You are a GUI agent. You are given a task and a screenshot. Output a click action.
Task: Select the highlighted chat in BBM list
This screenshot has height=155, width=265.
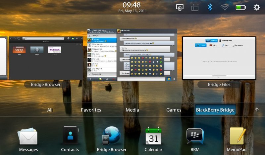[102, 40]
